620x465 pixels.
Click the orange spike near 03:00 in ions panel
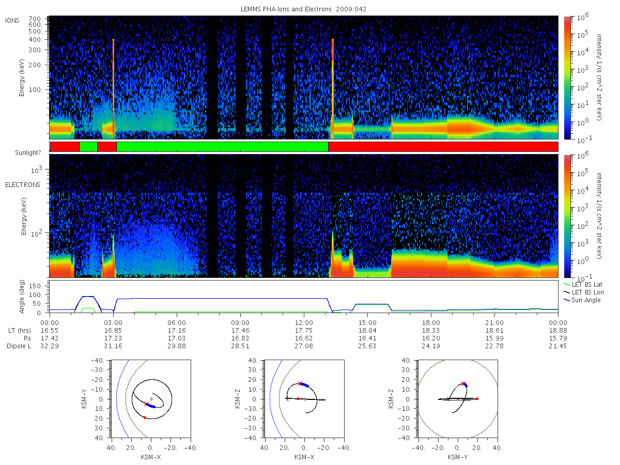point(113,88)
